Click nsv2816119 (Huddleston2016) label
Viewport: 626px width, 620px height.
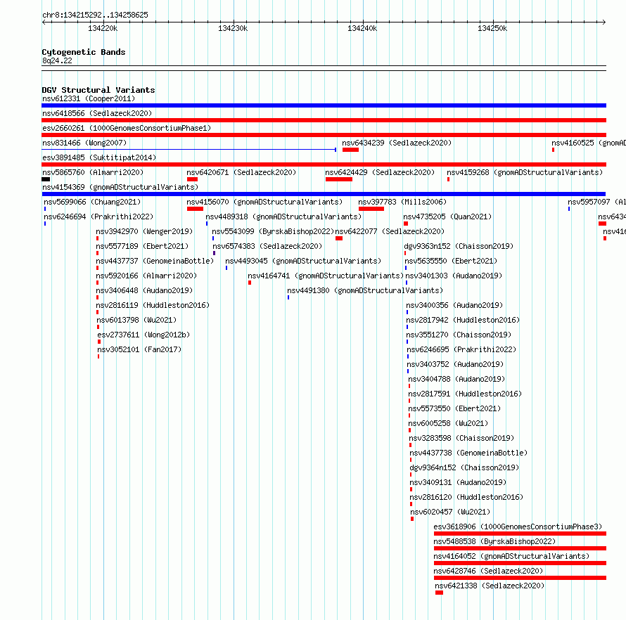[153, 305]
